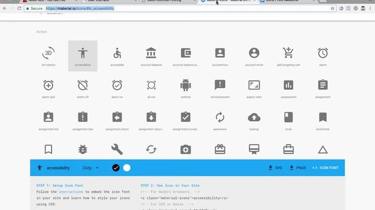
Task: Go back with browser back arrow
Action: point(5,8)
